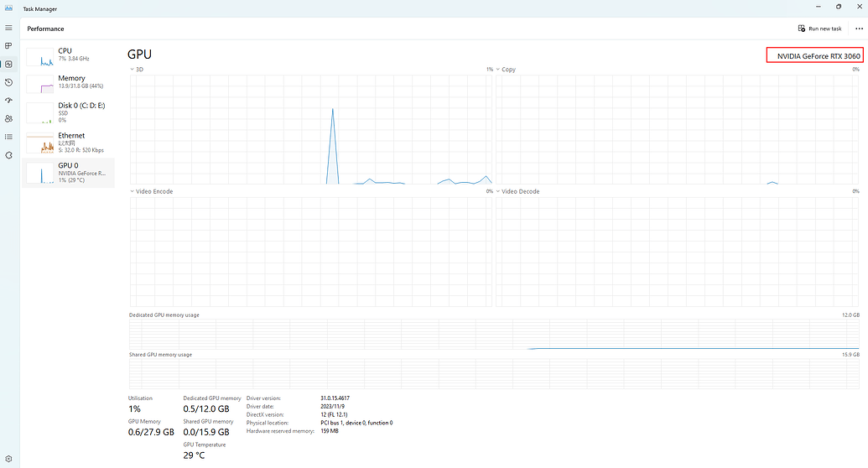Screen dimensions: 868x468
Task: Click hardware reserved memory 159 MB value
Action: 330,431
